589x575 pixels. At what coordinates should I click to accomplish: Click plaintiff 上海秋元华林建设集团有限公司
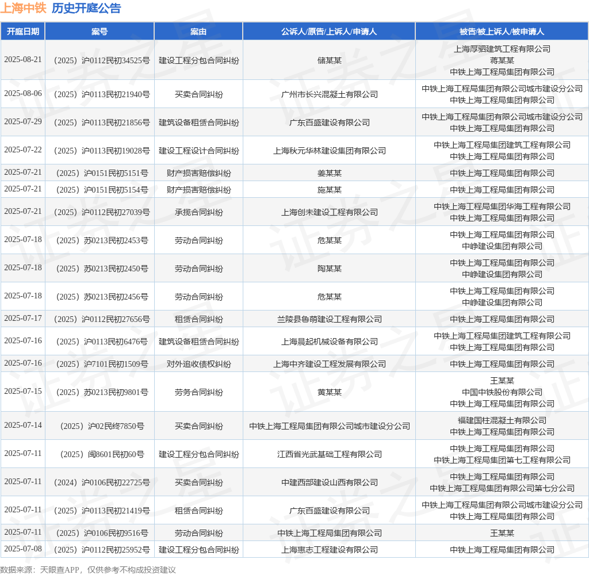pyautogui.click(x=330, y=151)
